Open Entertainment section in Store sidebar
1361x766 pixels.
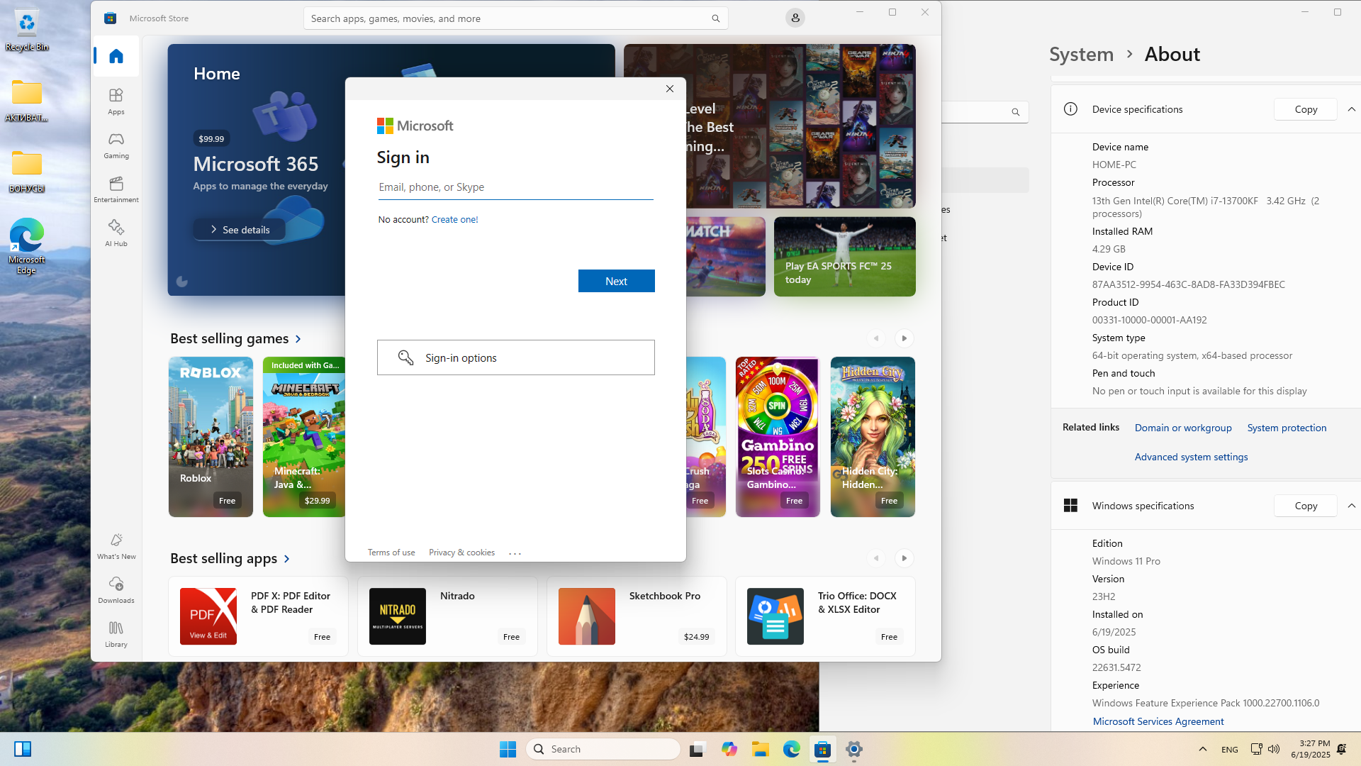(116, 189)
